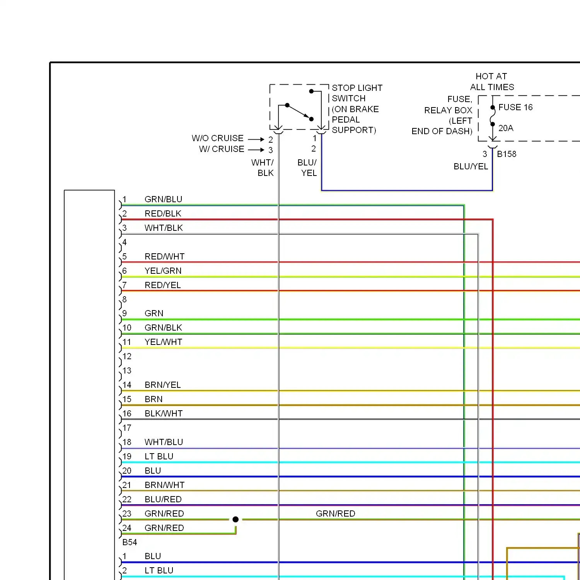Click the W/ CRUISE note
The width and height of the screenshot is (580, 580).
tap(222, 149)
